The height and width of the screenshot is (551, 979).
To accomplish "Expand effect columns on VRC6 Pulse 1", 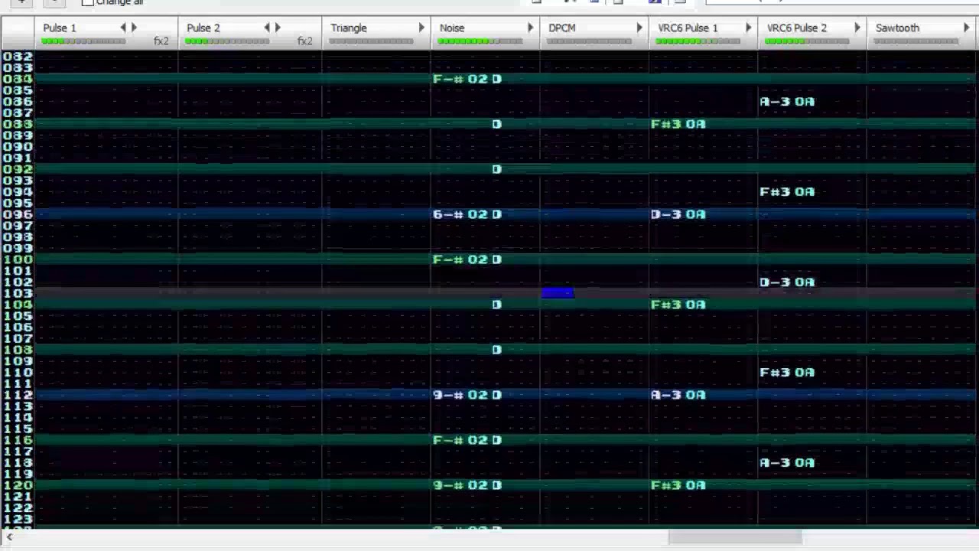I will click(748, 28).
